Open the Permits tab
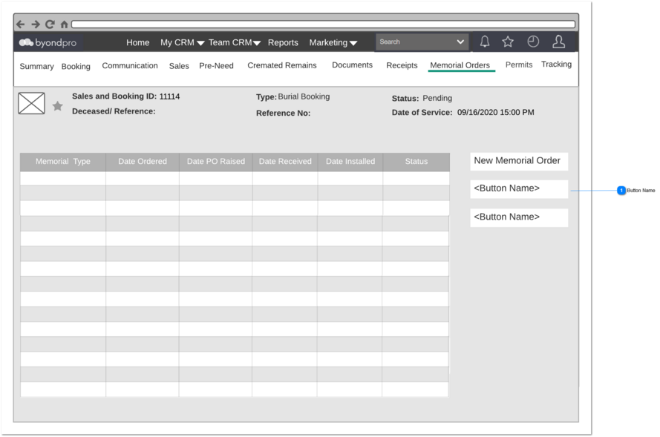This screenshot has width=660, height=437. (519, 65)
